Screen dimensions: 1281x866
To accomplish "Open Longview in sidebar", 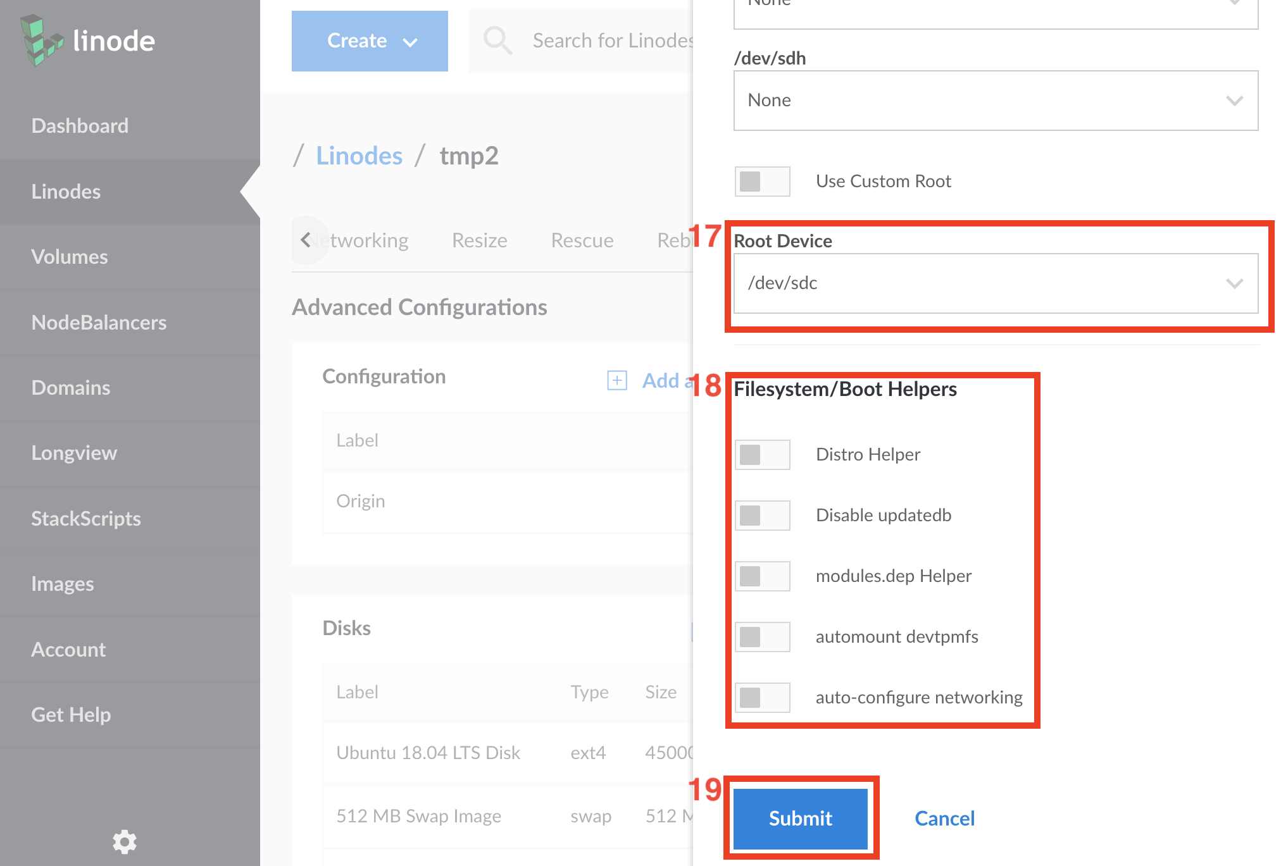I will [130, 453].
